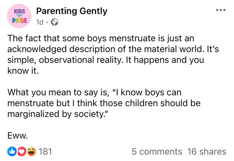Screen dimensions: 234x161
Task: Open the 181 reactions count list
Action: [45, 151]
